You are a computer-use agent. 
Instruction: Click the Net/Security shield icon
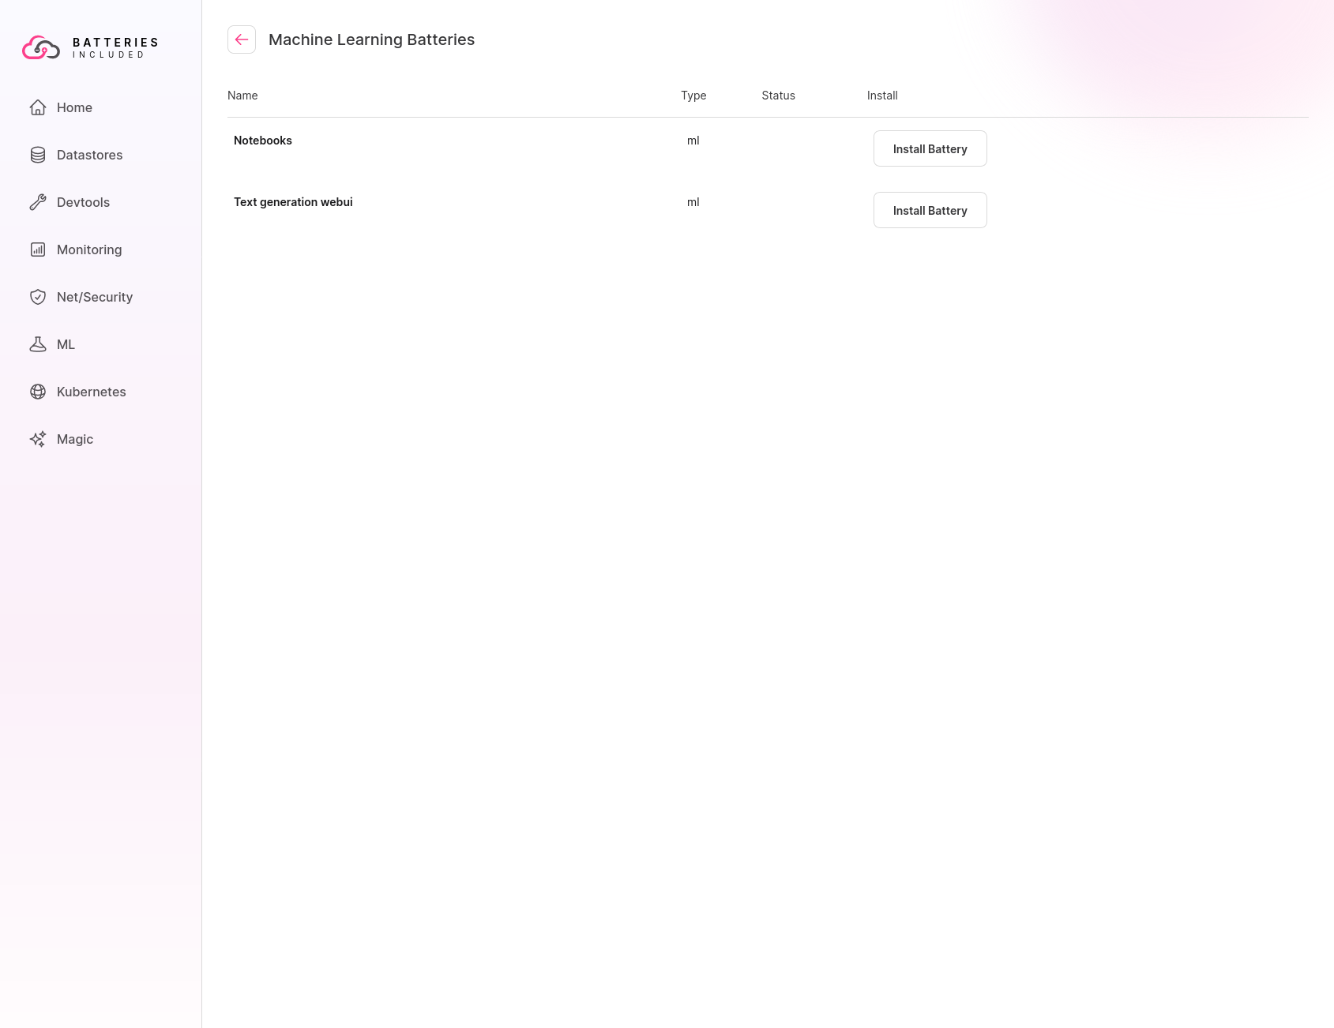38,297
